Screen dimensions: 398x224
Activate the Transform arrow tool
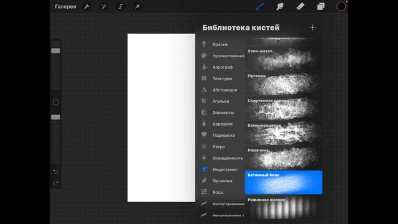137,7
